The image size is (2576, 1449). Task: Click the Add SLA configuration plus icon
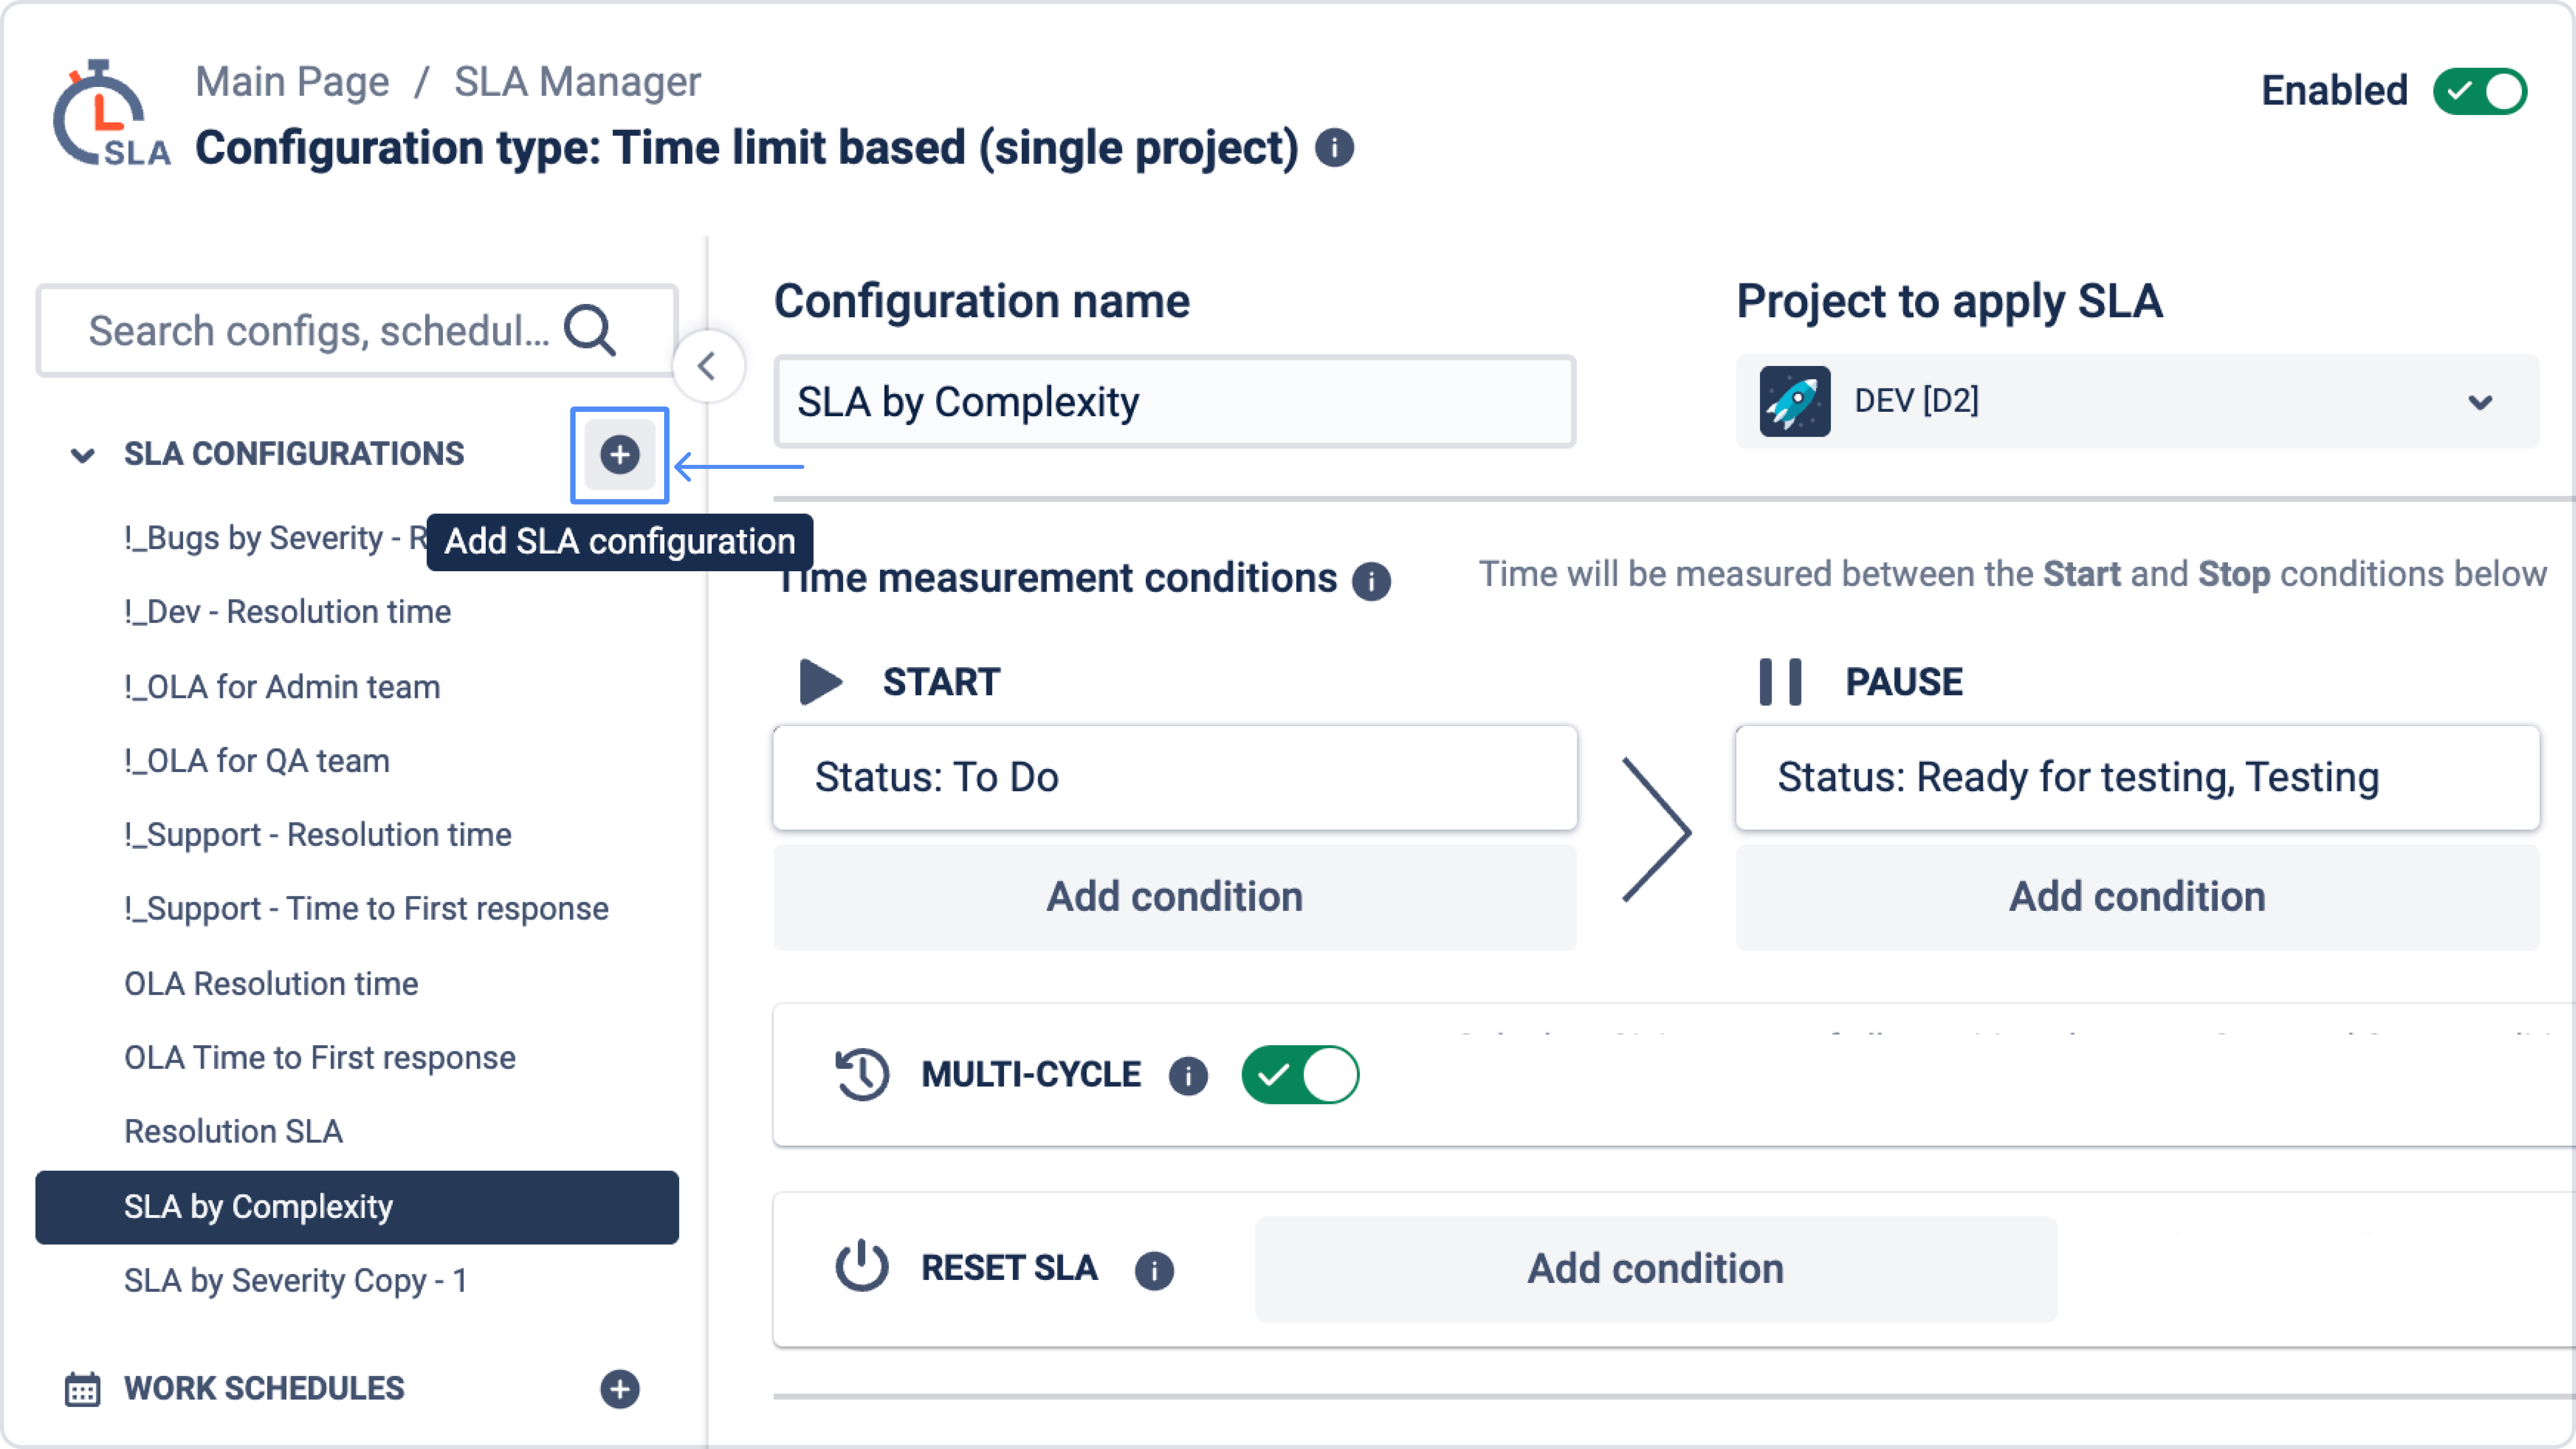[619, 455]
